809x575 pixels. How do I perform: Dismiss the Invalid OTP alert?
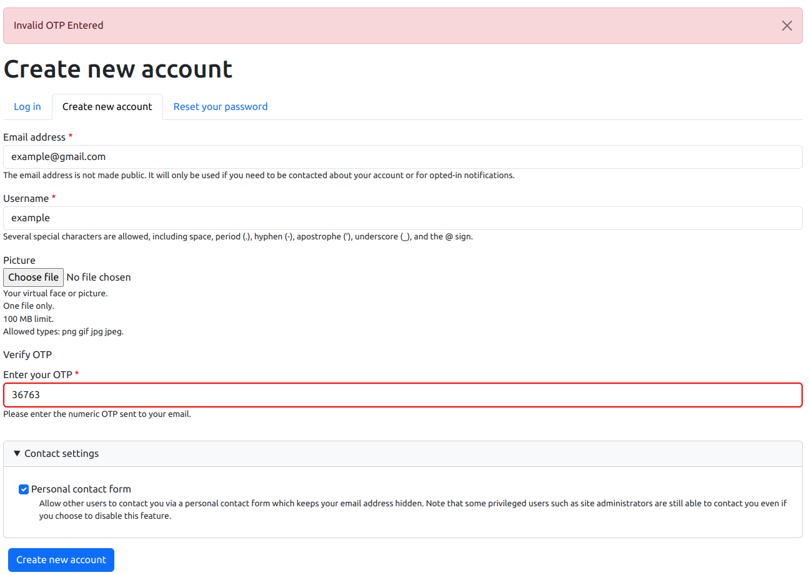[787, 26]
